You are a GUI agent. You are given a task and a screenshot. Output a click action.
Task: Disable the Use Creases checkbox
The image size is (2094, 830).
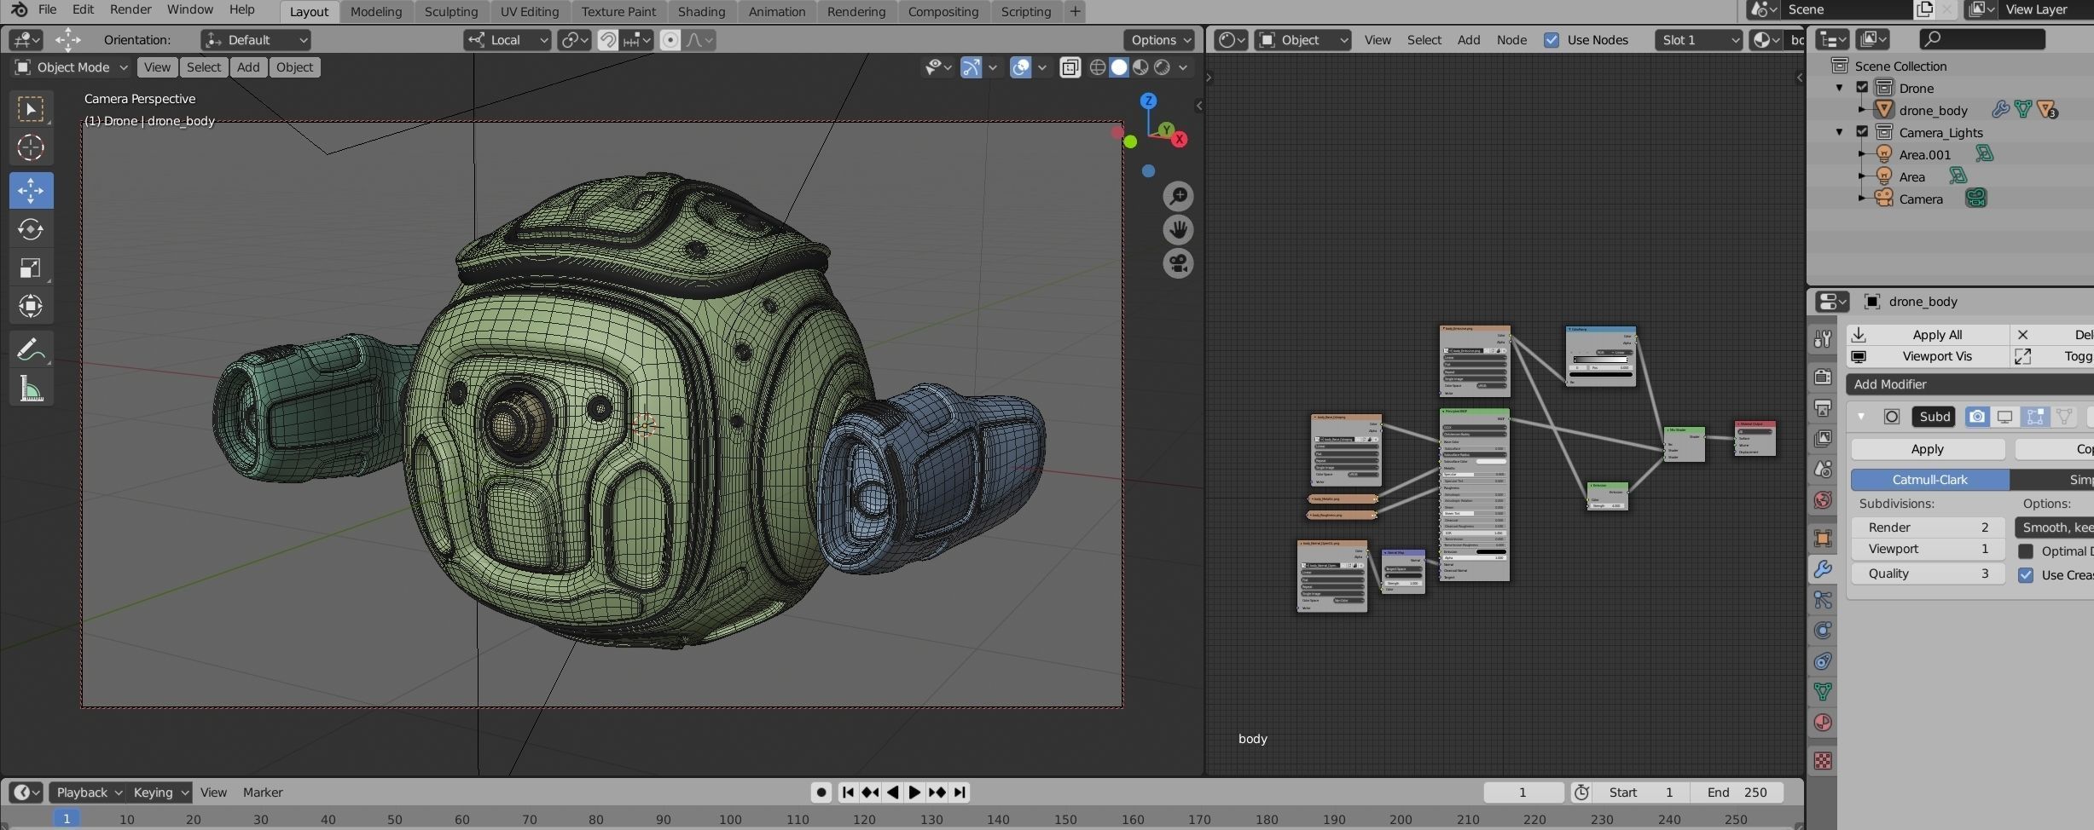tap(2026, 575)
